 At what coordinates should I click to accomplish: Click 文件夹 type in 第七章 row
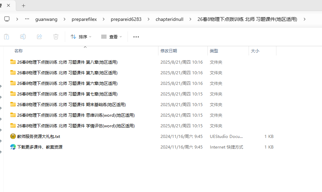216,94
